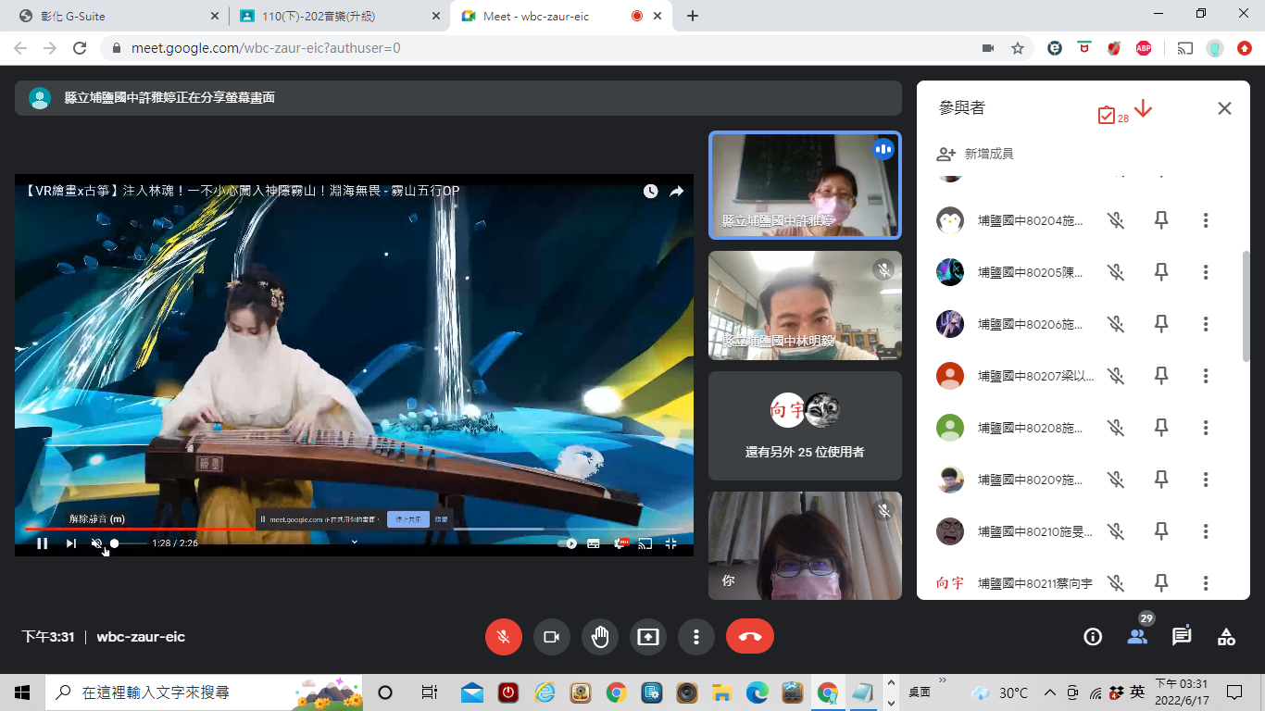Turn off the camera in the Meet toolbar
The image size is (1265, 711).
click(x=552, y=637)
